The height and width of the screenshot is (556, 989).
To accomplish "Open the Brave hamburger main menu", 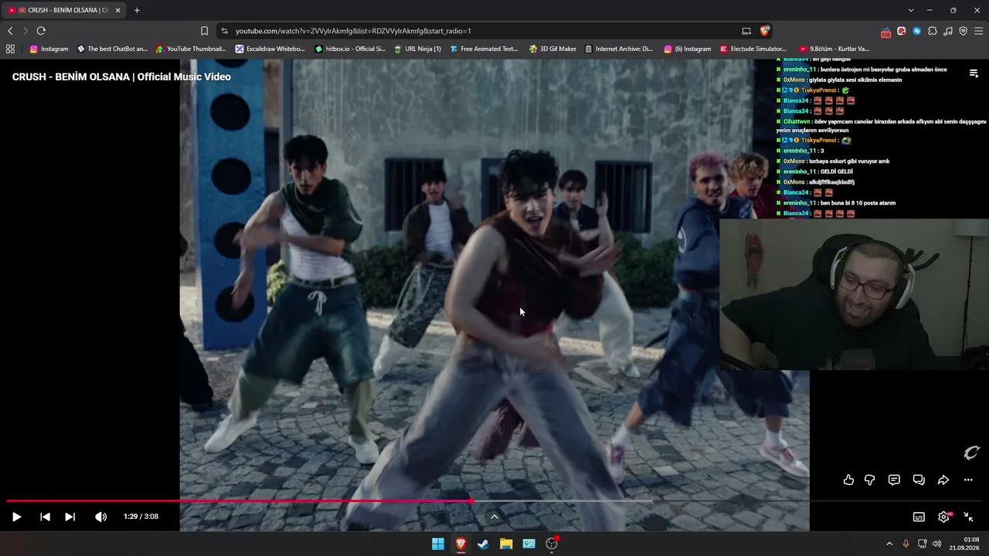I will click(979, 31).
